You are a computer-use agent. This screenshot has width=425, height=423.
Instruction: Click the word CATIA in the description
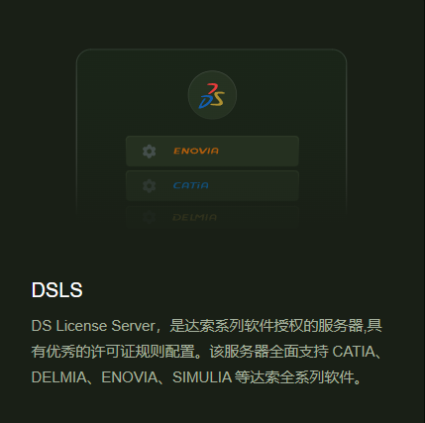pos(354,352)
